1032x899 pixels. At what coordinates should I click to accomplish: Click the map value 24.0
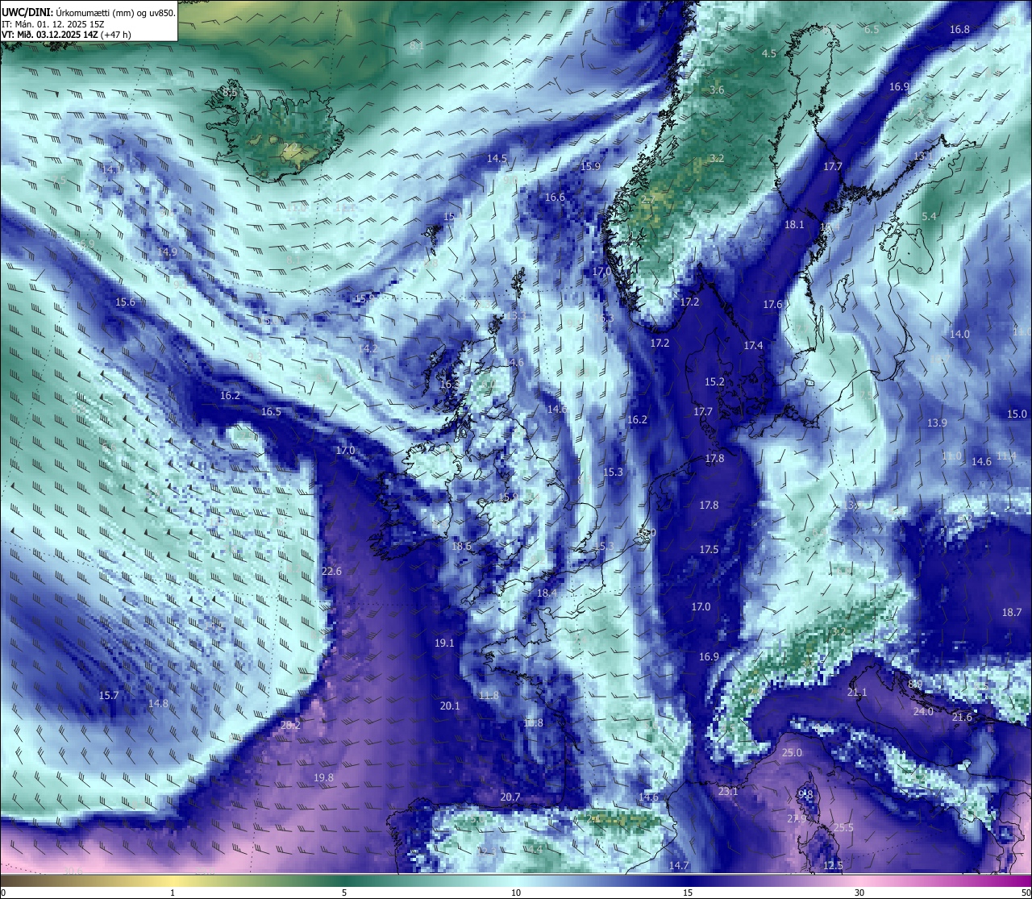pos(923,711)
